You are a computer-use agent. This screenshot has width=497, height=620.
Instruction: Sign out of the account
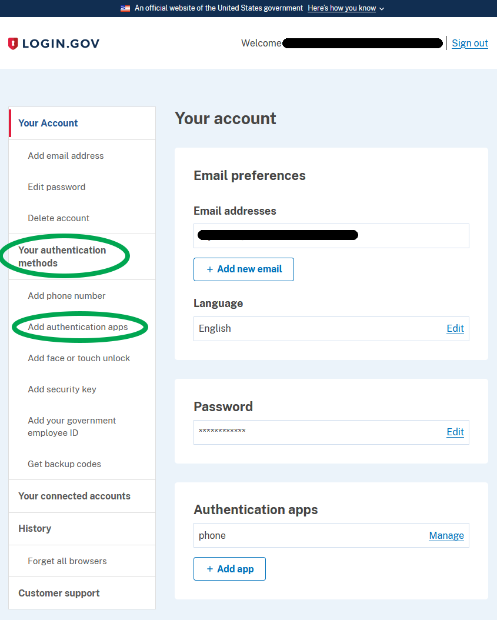tap(469, 43)
